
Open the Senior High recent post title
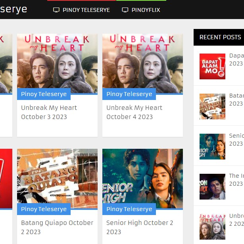[x=236, y=140]
